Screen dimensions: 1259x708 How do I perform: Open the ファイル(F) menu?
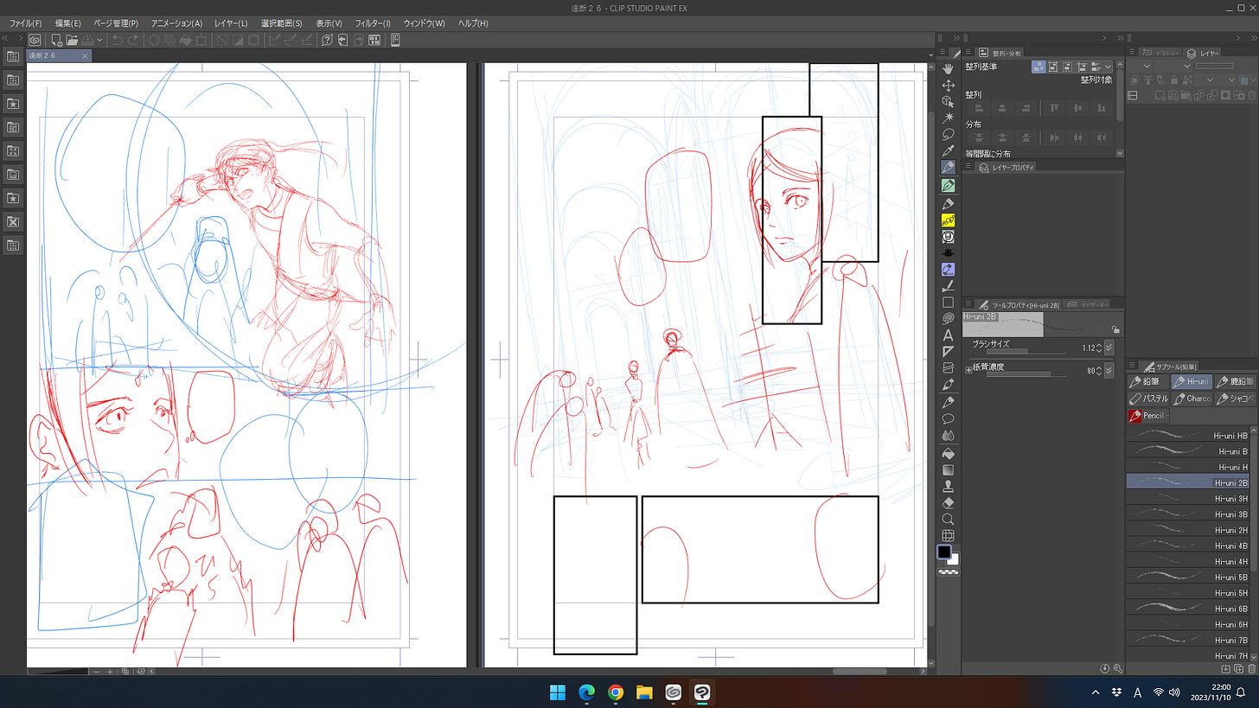pyautogui.click(x=25, y=23)
